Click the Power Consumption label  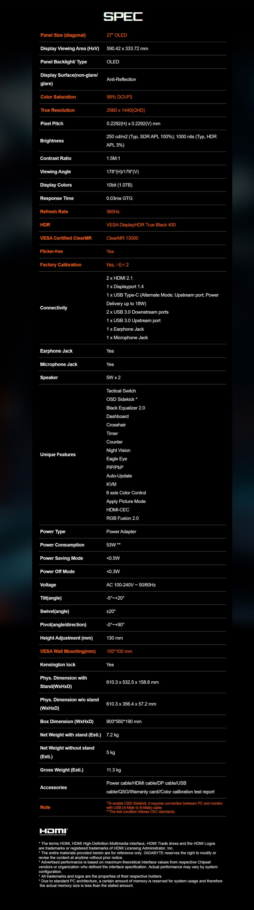[x=62, y=545]
